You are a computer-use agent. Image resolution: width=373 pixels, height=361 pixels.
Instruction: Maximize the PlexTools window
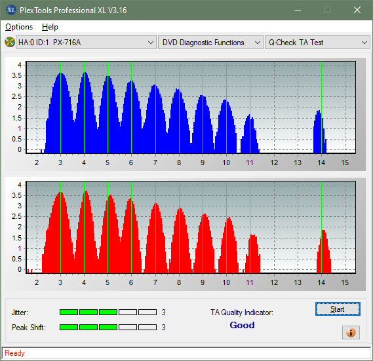point(327,10)
